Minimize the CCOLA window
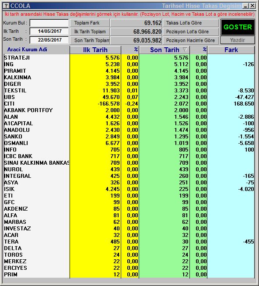 click(x=246, y=6)
